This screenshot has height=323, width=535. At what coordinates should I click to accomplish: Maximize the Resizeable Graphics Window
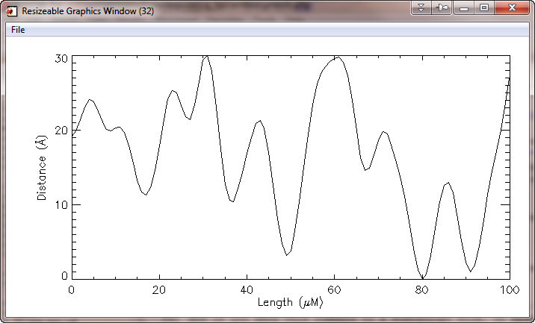pyautogui.click(x=484, y=7)
